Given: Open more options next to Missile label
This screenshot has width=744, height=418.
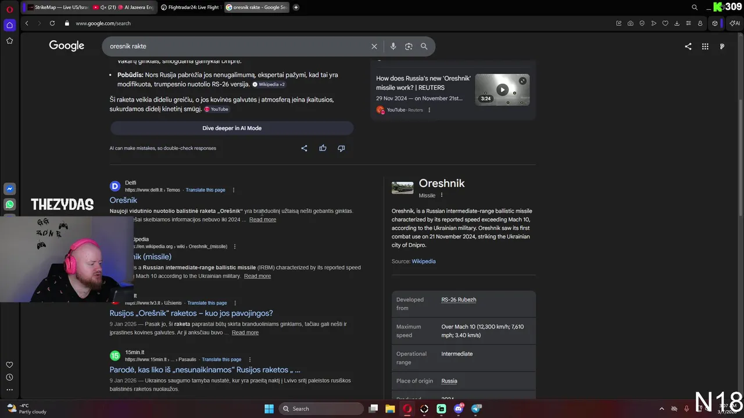Looking at the screenshot, I should (442, 195).
